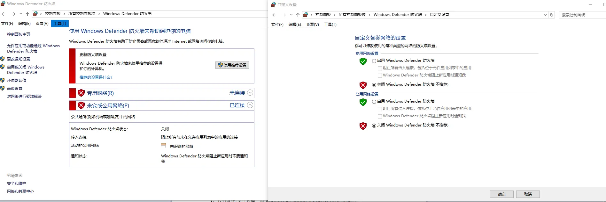Expand the 专用网络(R) section chevron
The width and height of the screenshot is (606, 202).
coord(250,93)
